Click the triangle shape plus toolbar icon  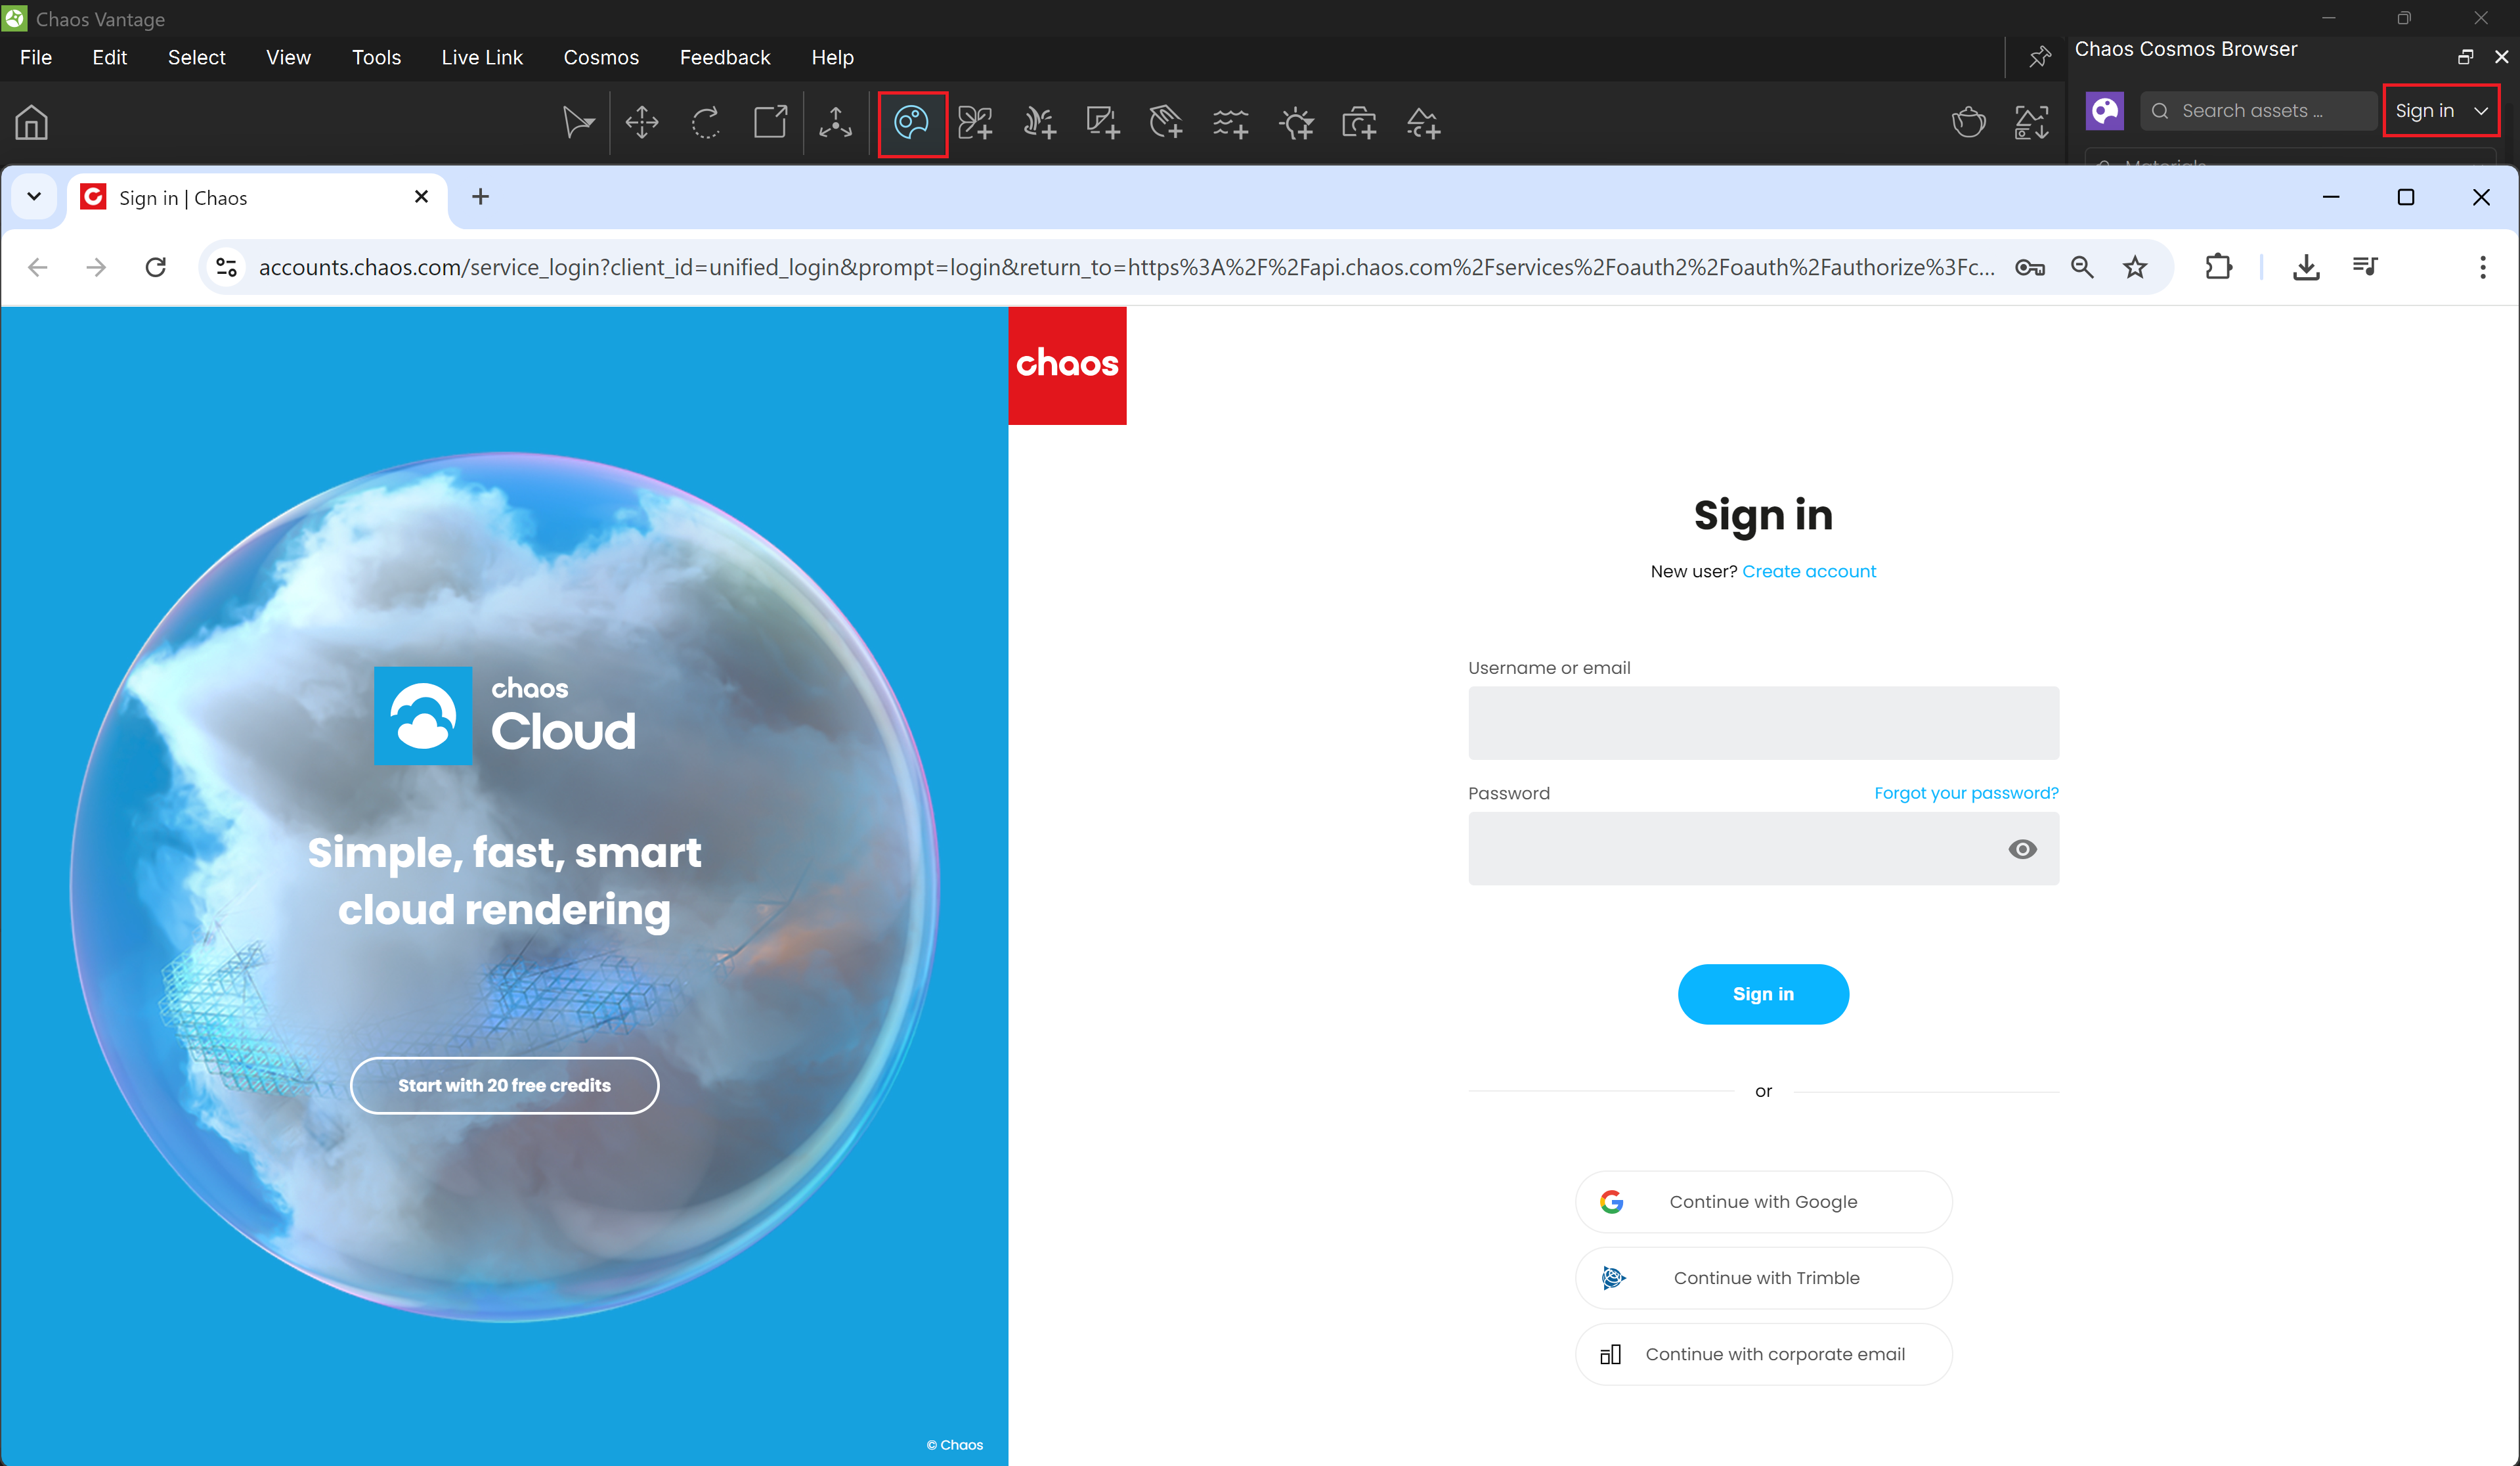pyautogui.click(x=1423, y=123)
